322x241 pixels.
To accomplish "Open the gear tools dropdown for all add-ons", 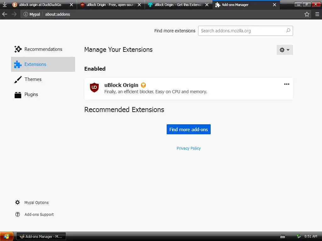I will pyautogui.click(x=285, y=50).
